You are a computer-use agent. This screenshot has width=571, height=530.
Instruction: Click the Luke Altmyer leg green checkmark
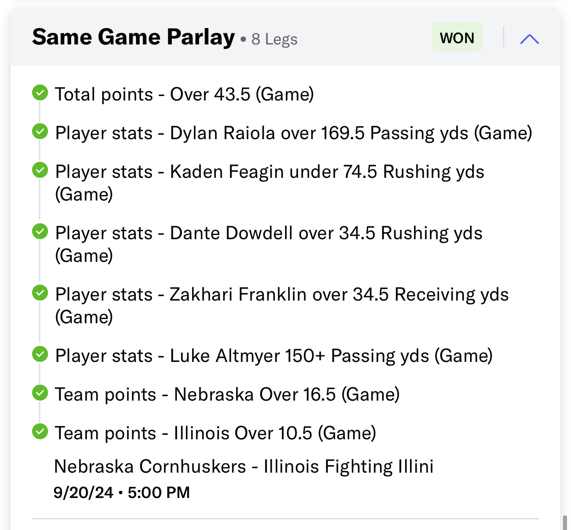[40, 354]
